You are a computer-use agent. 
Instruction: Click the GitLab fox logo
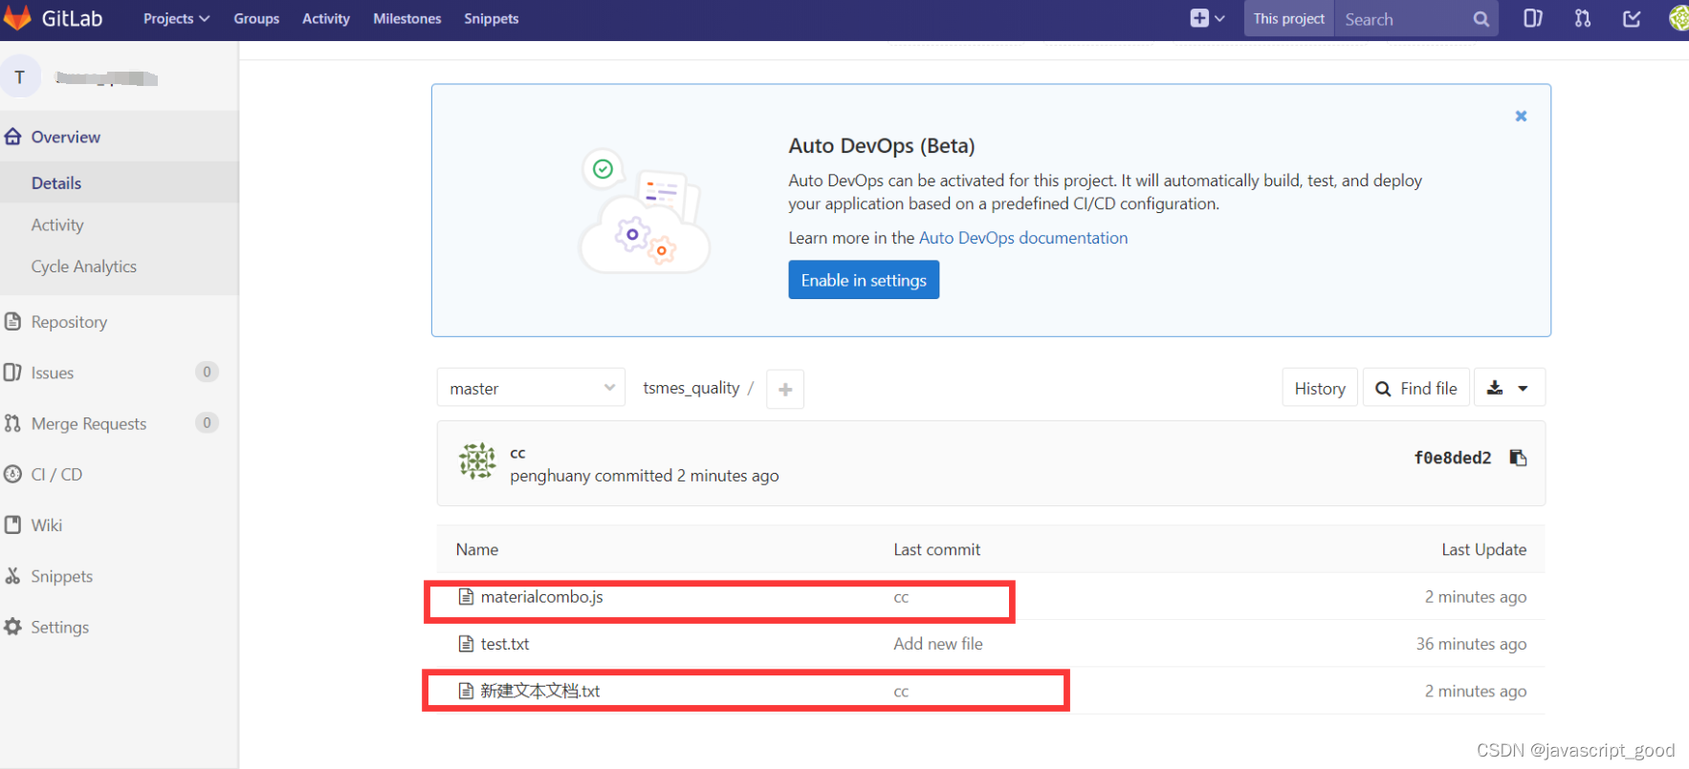coord(16,17)
